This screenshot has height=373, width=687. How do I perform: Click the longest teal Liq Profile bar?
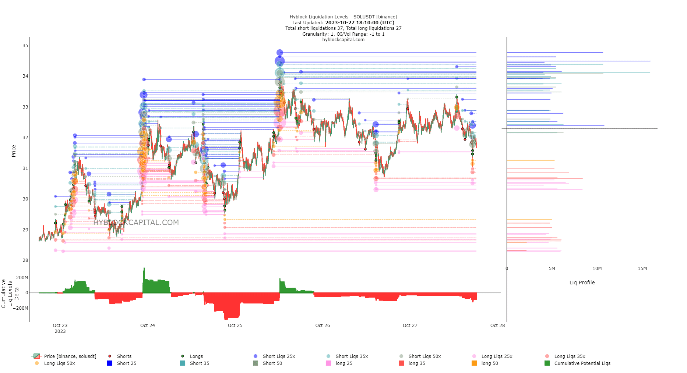click(578, 73)
